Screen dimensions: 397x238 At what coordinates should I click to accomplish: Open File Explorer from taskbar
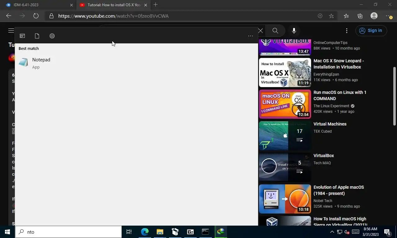pyautogui.click(x=160, y=232)
